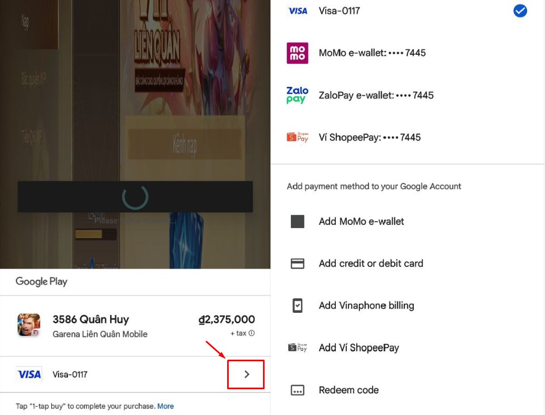Screen dimensions: 545x415
Task: Click the Visa logo in payment list
Action: tap(297, 11)
